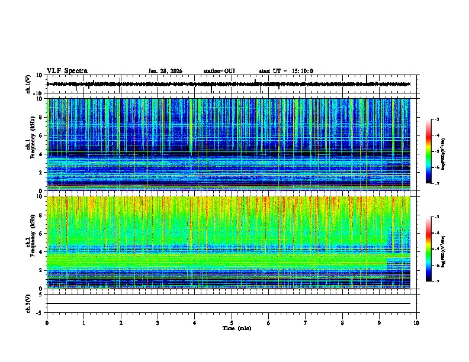Image resolution: width=469 pixels, height=362 pixels.
Task: Click the time axis tick label "6"
Action: [268, 323]
